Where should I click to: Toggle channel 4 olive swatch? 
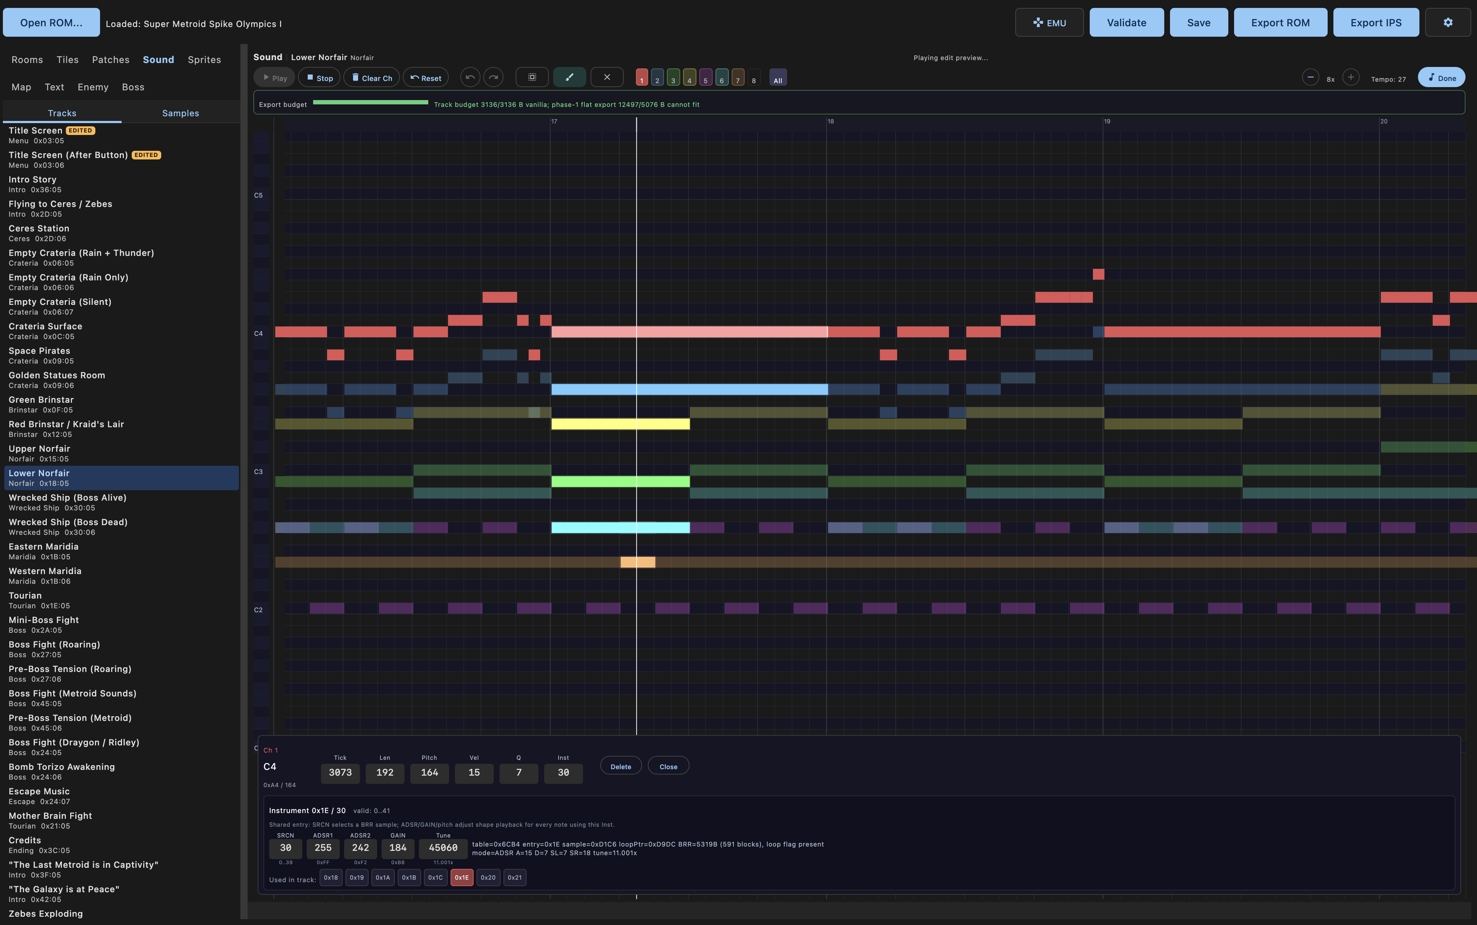tap(689, 78)
